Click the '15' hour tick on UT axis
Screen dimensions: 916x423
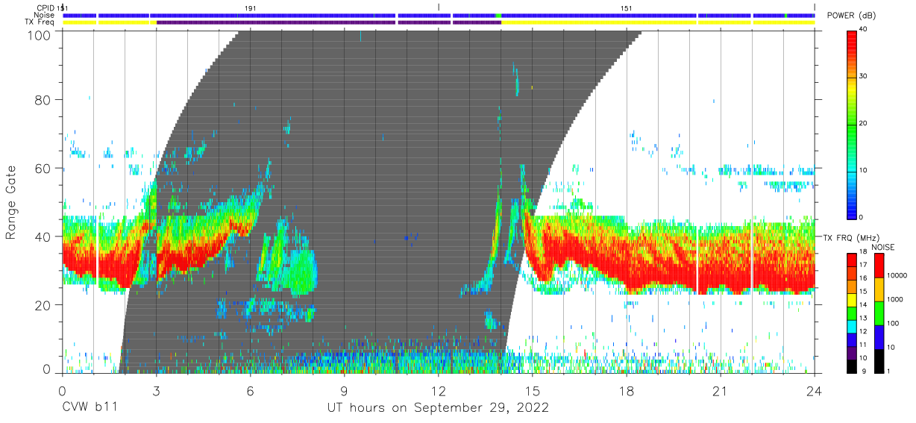tap(532, 389)
